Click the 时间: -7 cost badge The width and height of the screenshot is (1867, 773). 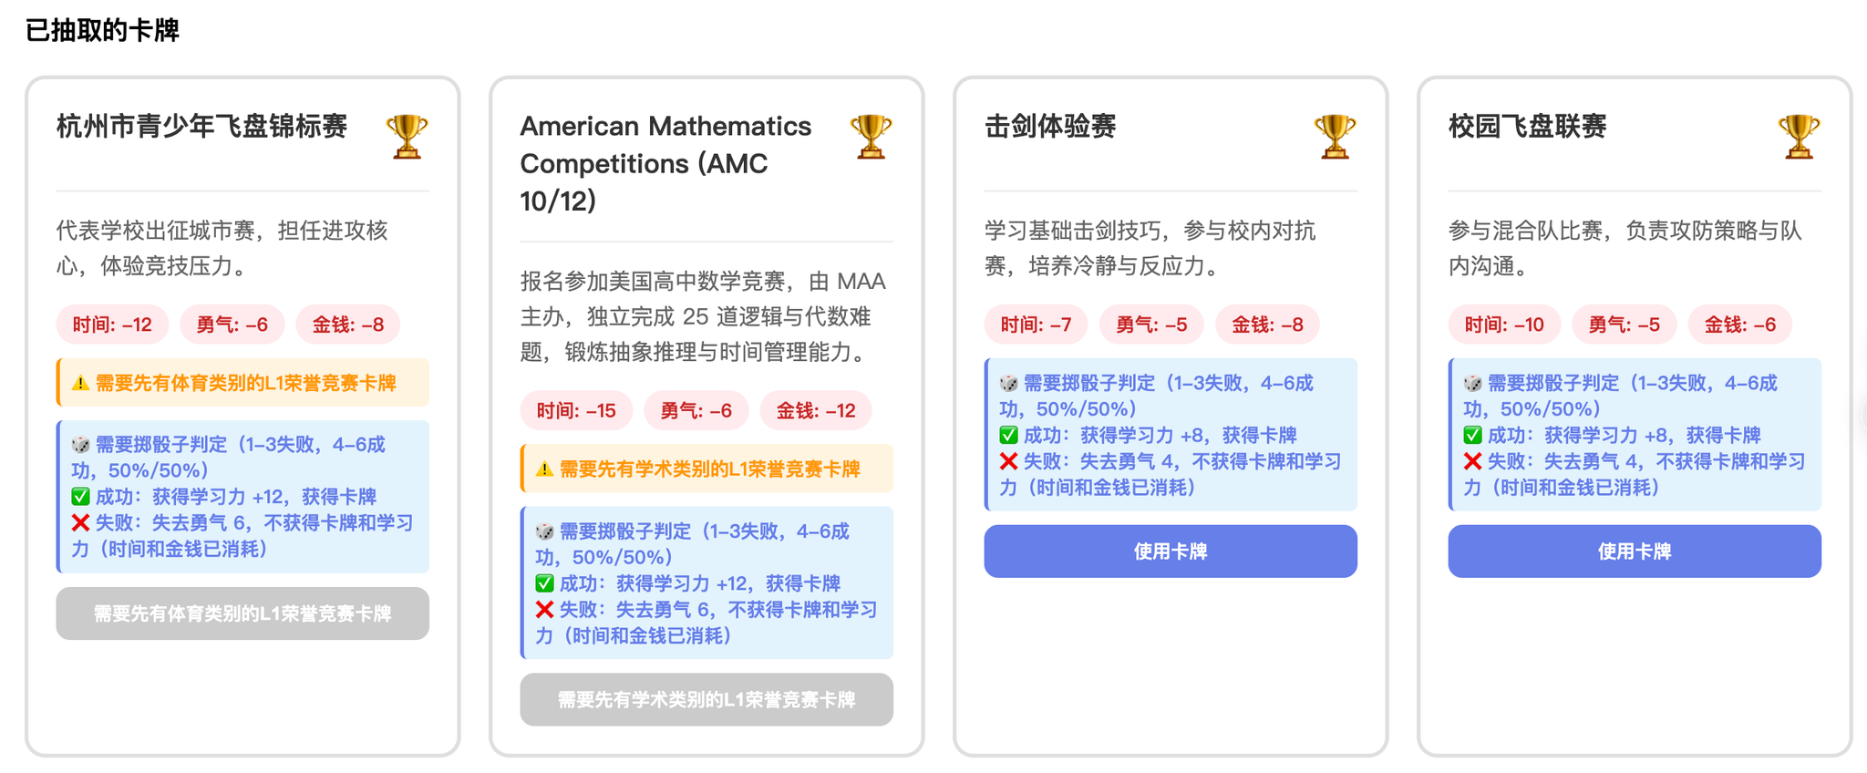click(1036, 325)
